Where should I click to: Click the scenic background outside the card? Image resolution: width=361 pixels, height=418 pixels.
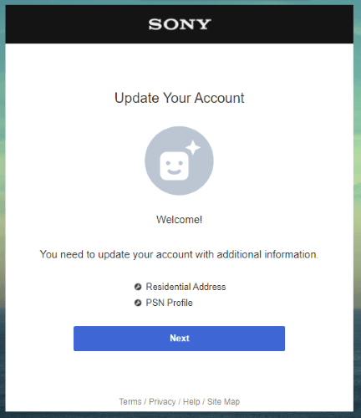(x=357, y=209)
